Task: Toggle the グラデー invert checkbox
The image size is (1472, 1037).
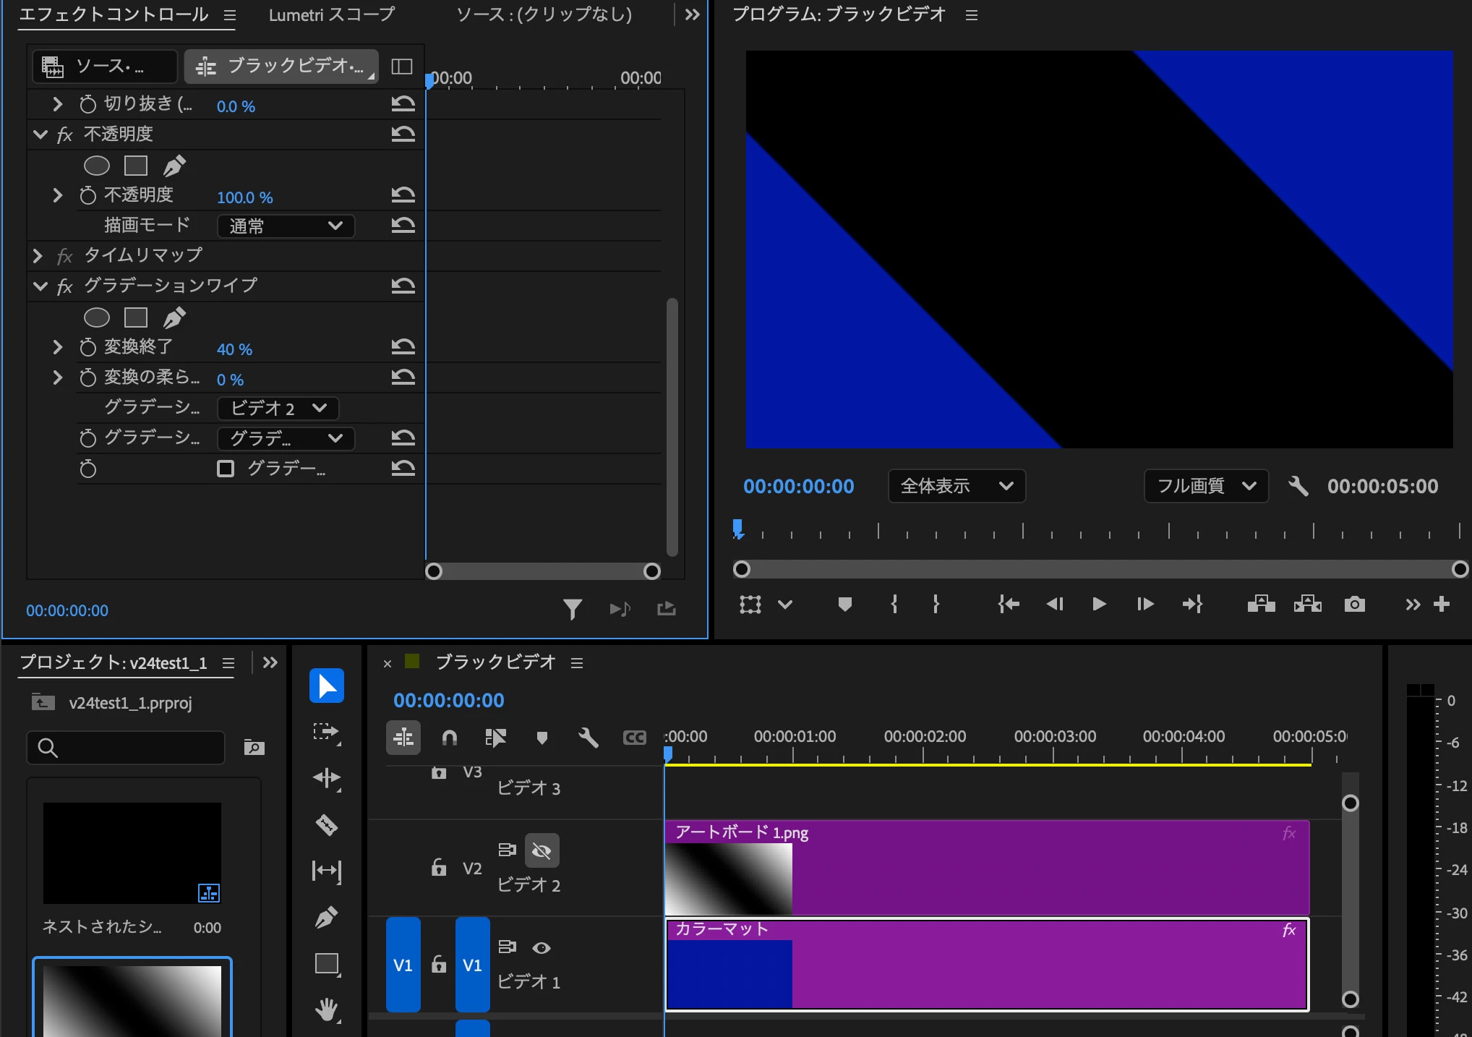Action: coord(226,469)
